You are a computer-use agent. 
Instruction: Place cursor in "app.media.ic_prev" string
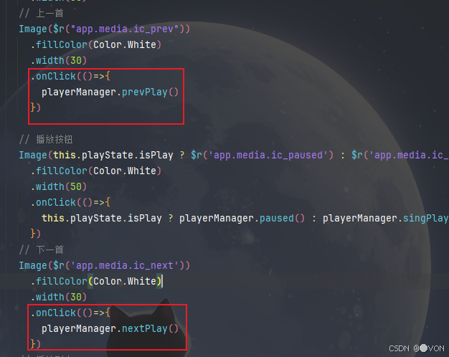[124, 29]
